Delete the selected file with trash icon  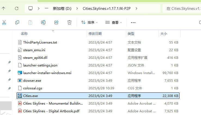click(x=69, y=22)
